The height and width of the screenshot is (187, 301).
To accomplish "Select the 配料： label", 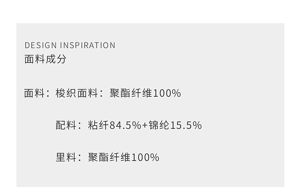I will pos(68,125).
